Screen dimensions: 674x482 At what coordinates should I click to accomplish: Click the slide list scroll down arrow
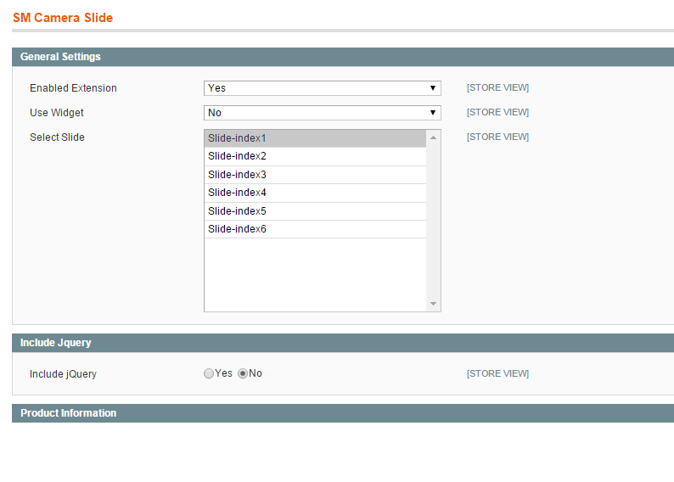pos(433,304)
